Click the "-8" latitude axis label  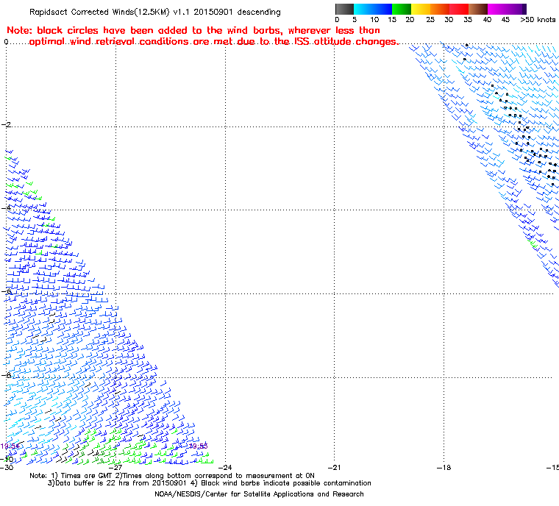(6, 375)
